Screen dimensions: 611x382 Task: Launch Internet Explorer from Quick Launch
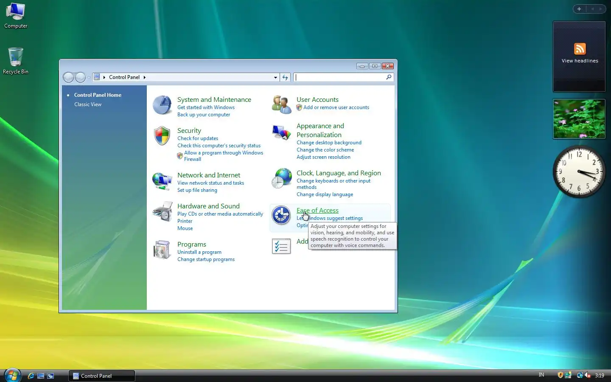click(x=31, y=376)
